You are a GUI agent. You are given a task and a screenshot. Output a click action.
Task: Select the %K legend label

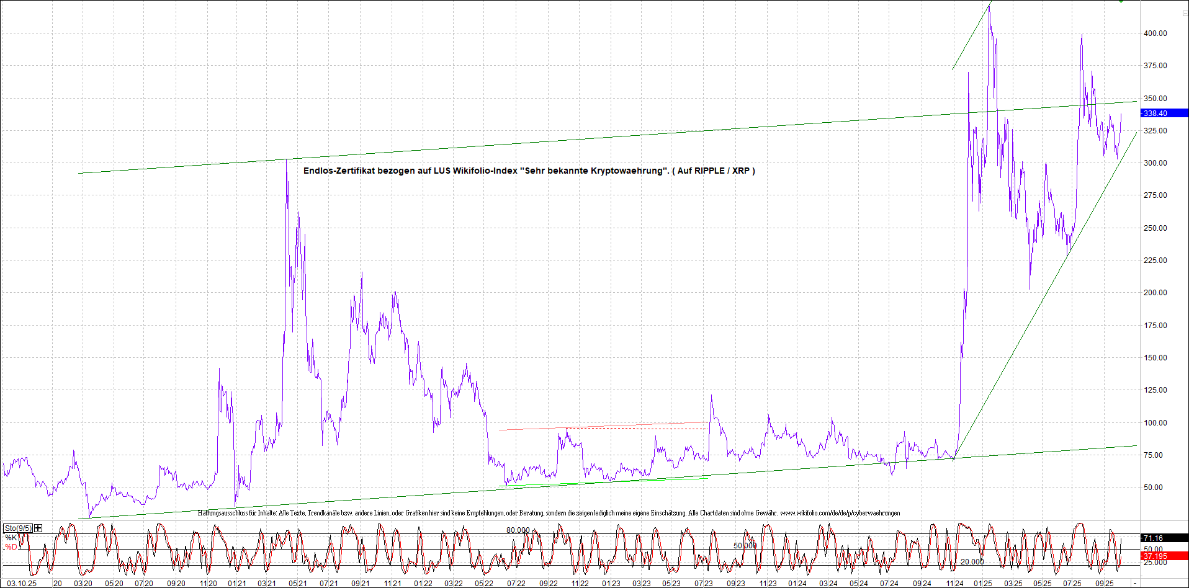[x=11, y=538]
